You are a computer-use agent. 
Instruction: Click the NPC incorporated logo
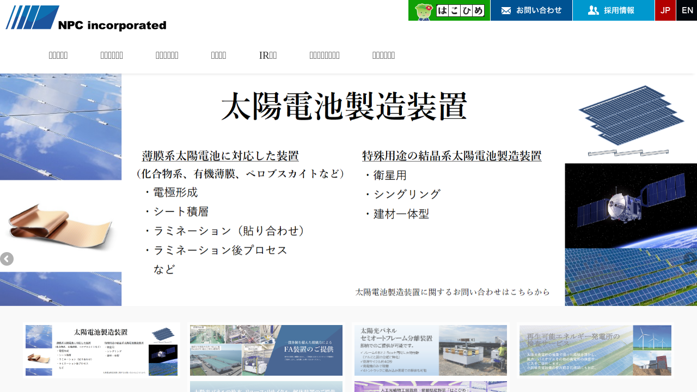tap(85, 18)
